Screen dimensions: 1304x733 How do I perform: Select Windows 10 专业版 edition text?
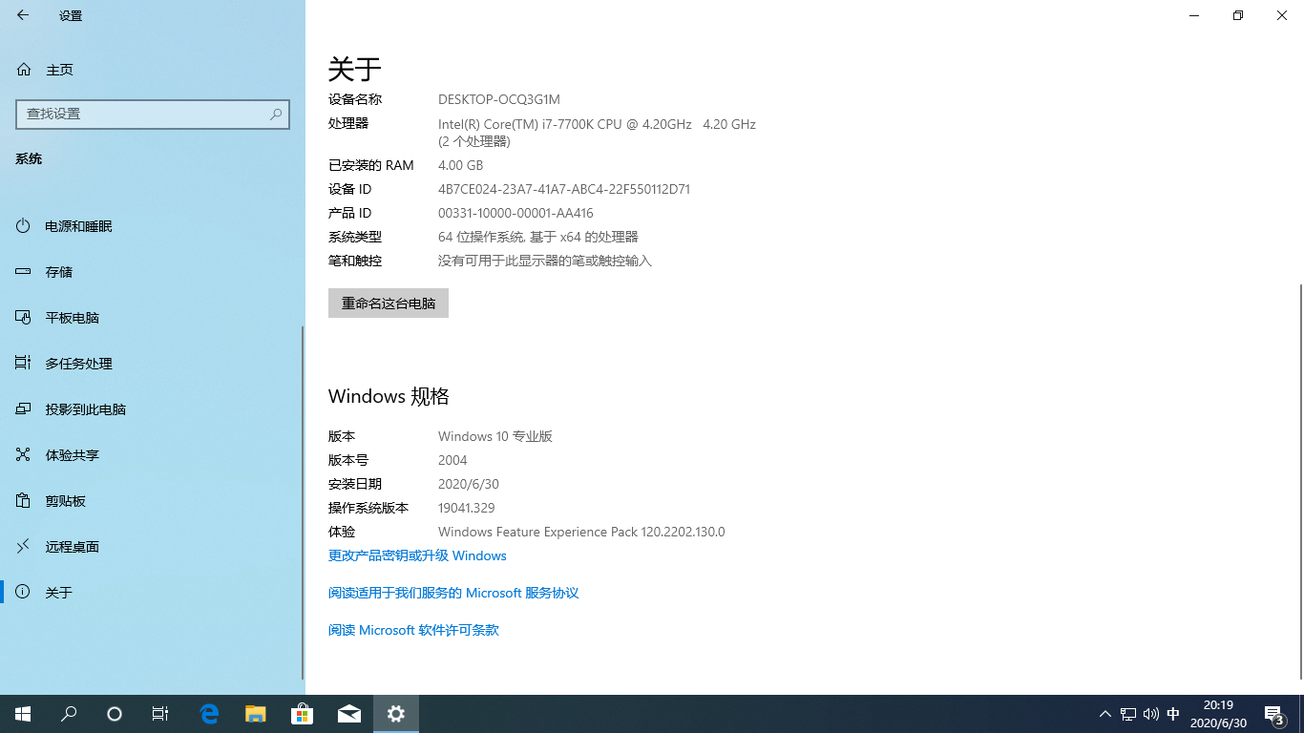(495, 436)
